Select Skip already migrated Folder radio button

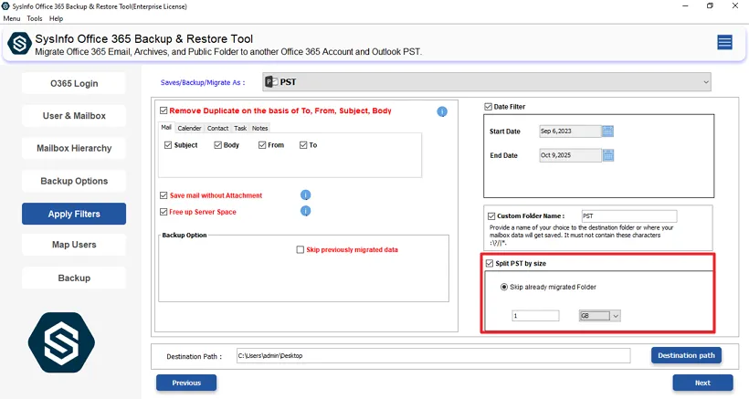pyautogui.click(x=503, y=287)
